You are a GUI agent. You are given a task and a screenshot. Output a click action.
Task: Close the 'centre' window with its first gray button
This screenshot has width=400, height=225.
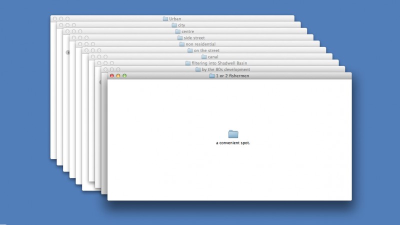click(x=67, y=31)
